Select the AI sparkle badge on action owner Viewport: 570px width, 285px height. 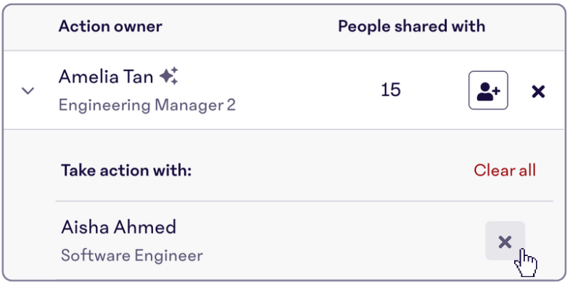pos(169,76)
